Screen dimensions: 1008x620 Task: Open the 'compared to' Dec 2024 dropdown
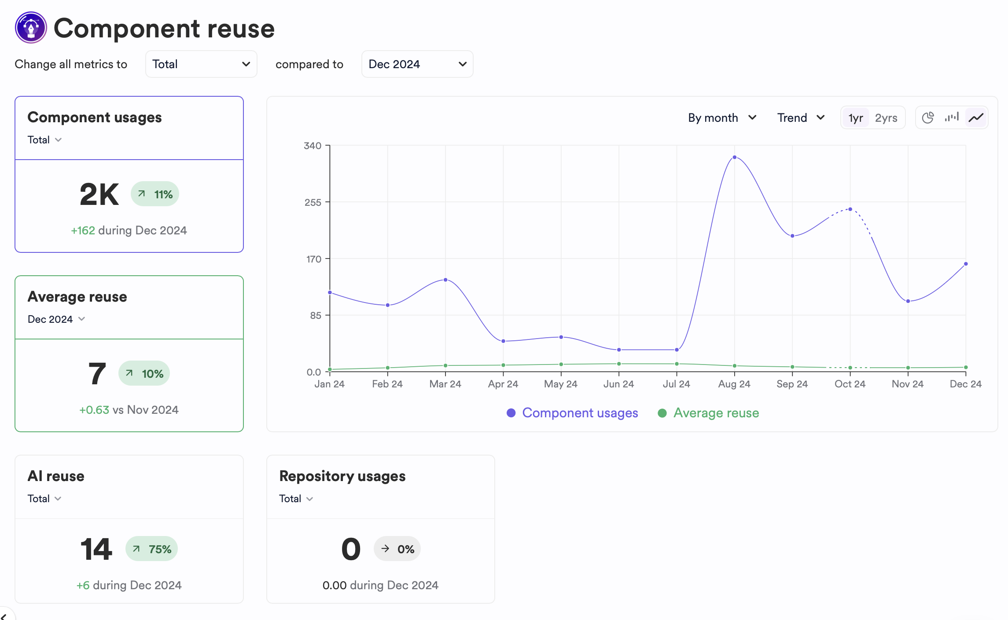(417, 64)
